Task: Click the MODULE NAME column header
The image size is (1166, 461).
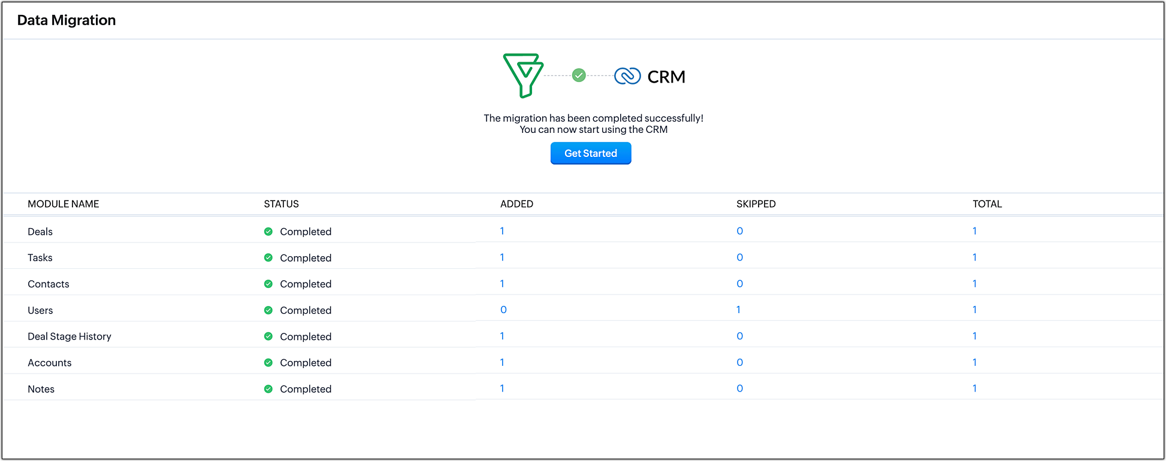Action: (64, 204)
